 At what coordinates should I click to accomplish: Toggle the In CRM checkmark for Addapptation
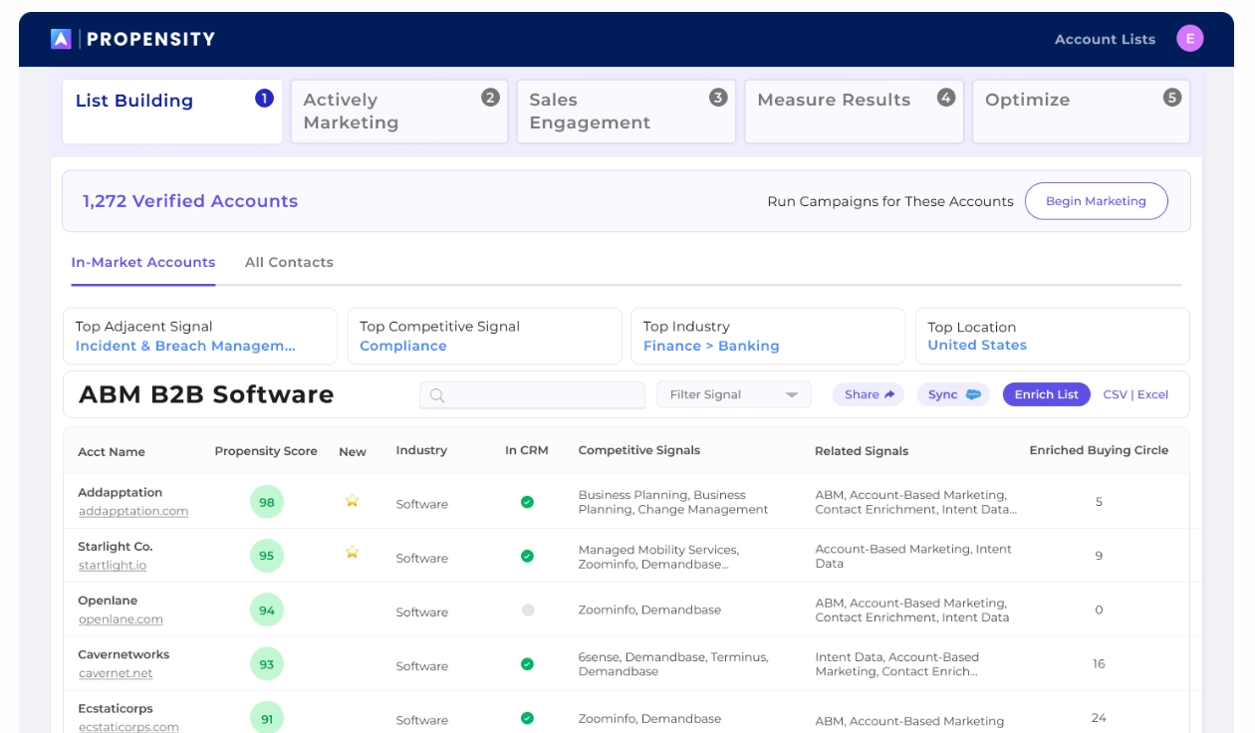(527, 502)
